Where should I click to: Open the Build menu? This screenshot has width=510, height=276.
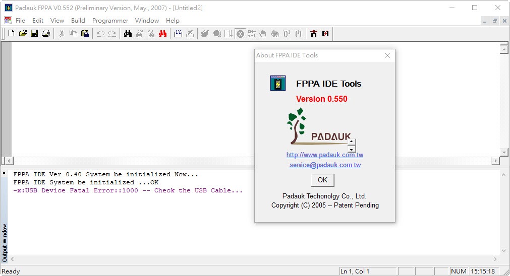[78, 21]
